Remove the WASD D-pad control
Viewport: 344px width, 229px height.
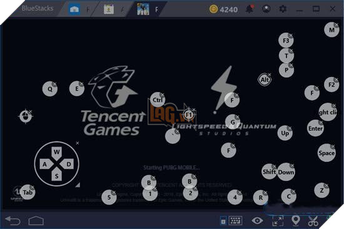(78, 143)
